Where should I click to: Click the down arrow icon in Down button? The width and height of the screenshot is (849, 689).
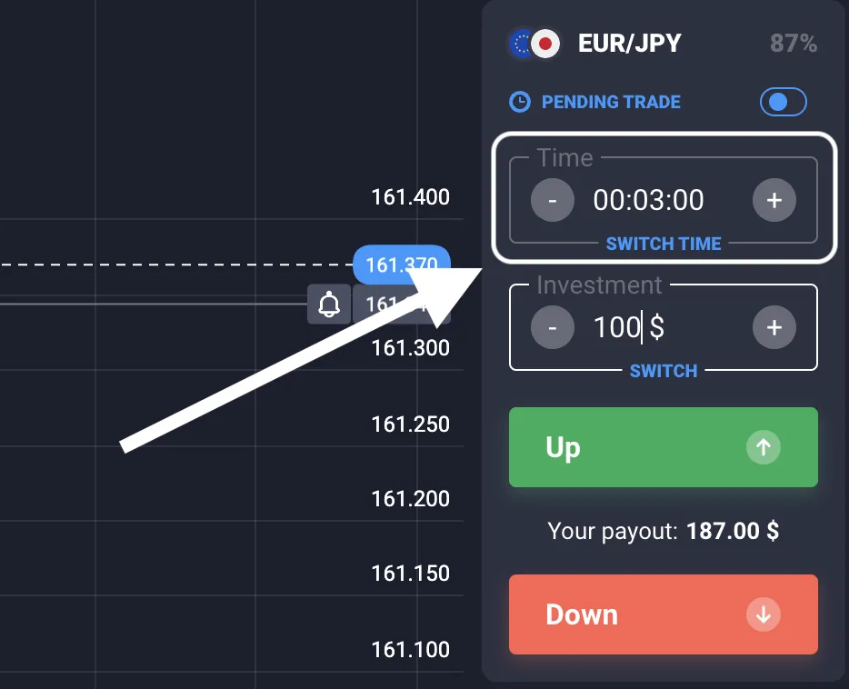pyautogui.click(x=763, y=614)
